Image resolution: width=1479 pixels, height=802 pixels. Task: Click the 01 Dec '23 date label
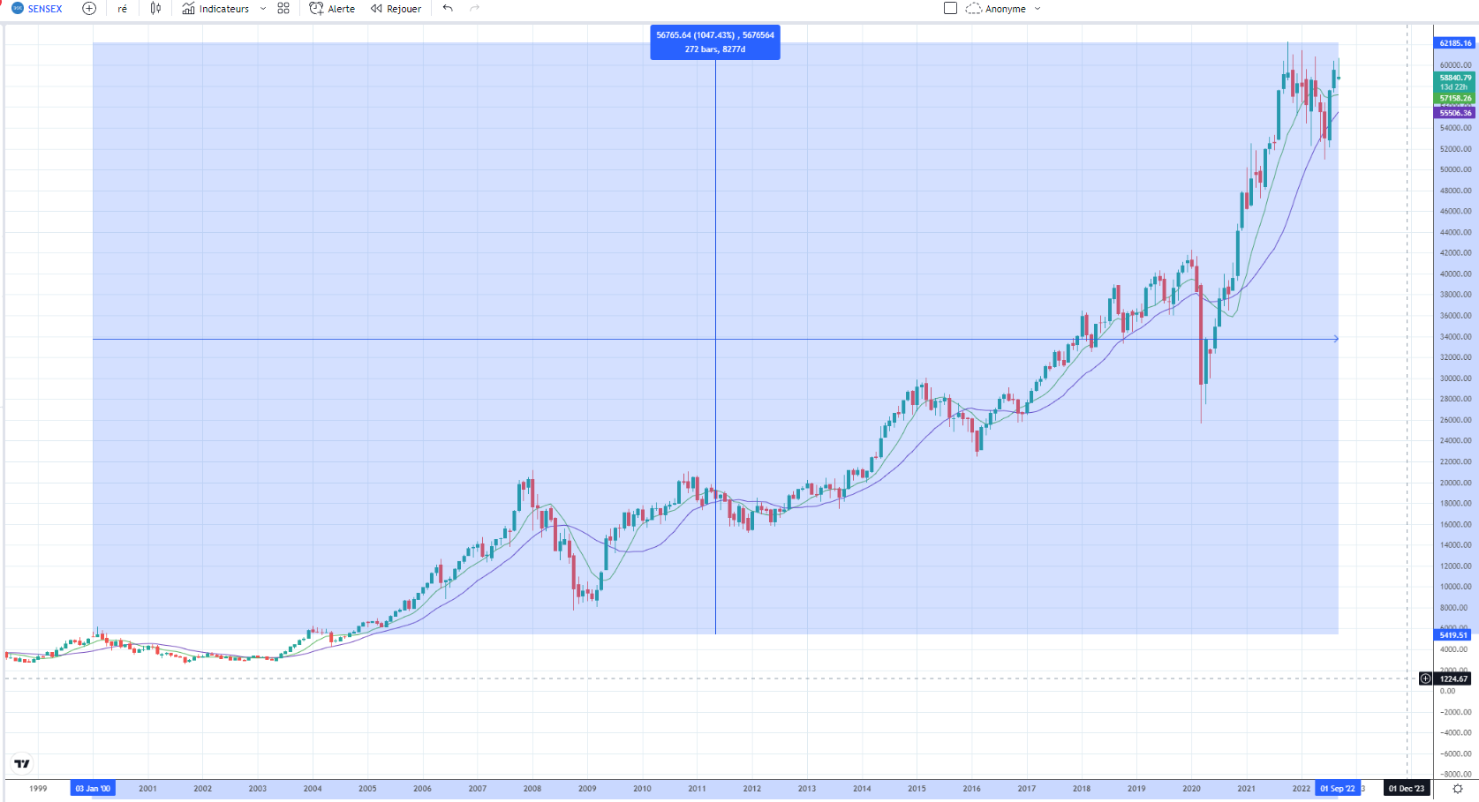point(1407,789)
